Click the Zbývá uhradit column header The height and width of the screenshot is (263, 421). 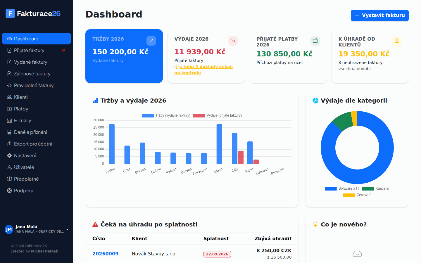[x=273, y=238]
